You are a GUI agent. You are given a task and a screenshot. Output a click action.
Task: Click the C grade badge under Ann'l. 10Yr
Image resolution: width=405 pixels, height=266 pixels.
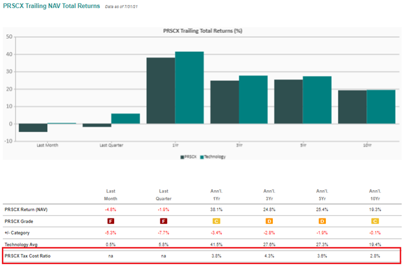375,222
